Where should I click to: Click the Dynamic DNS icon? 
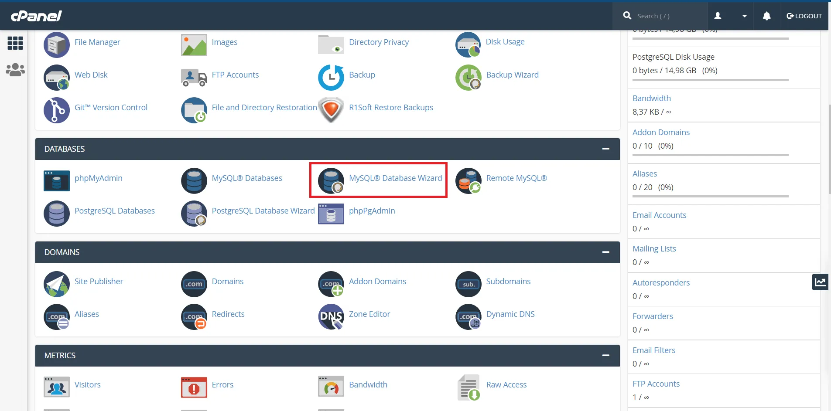point(468,316)
